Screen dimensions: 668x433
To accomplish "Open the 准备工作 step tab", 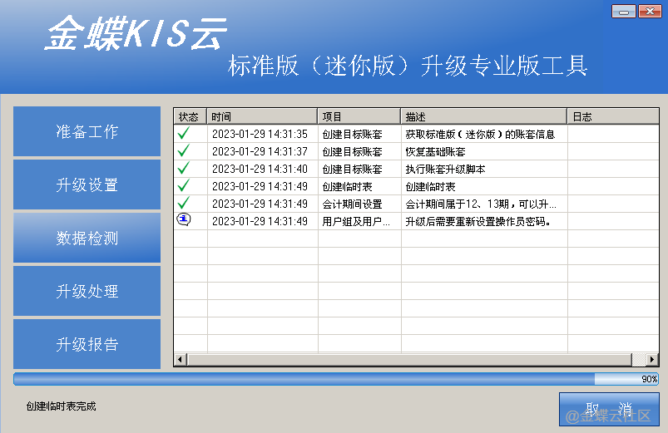I will tap(87, 131).
